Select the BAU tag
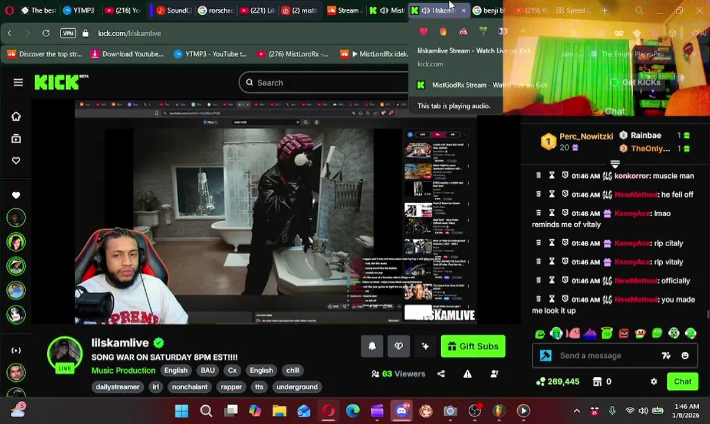This screenshot has width=710, height=424. click(208, 370)
